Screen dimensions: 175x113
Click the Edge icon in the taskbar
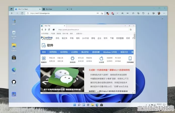97,105
